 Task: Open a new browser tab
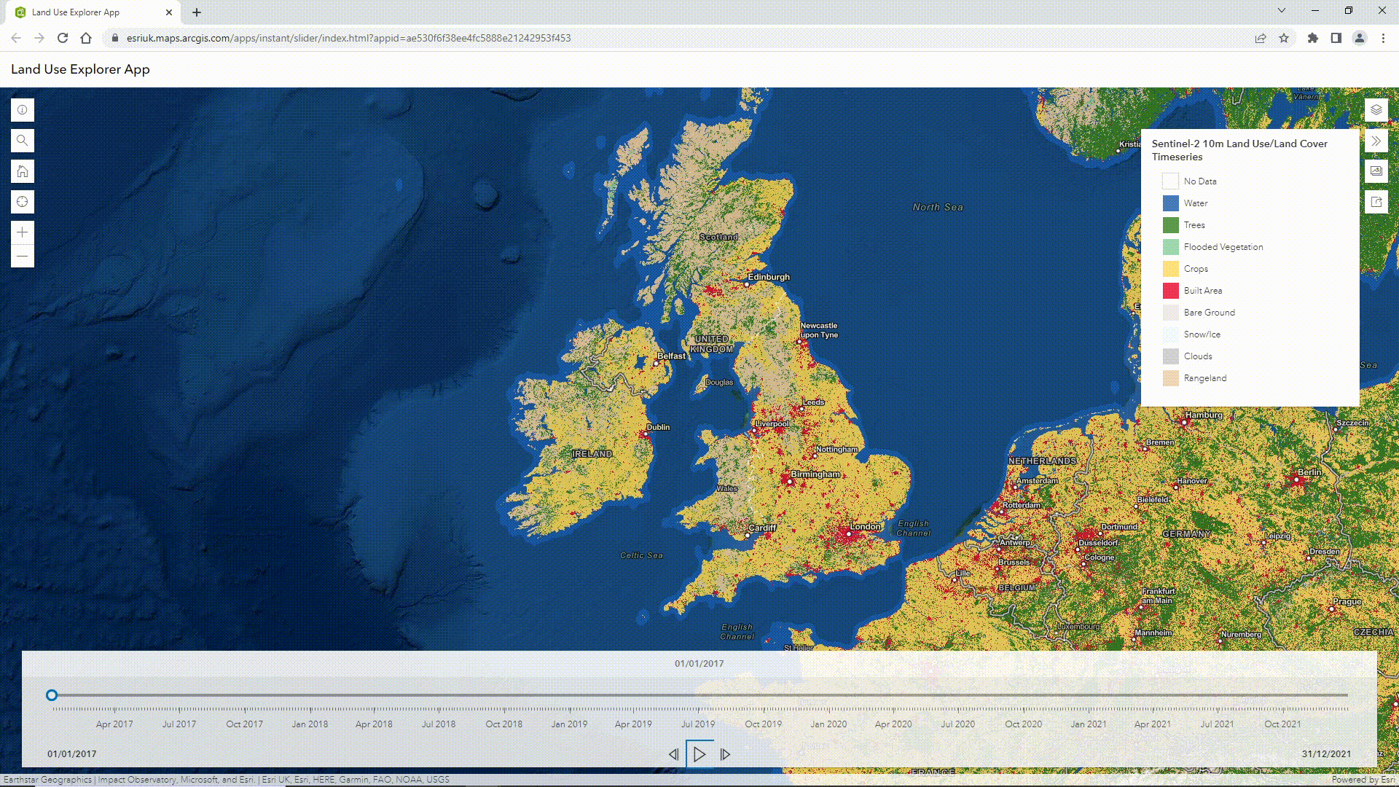[197, 12]
